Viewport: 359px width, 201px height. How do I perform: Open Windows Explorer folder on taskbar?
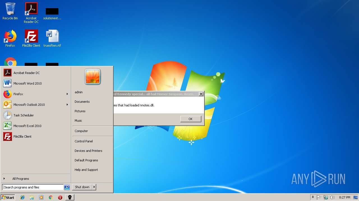point(32,197)
